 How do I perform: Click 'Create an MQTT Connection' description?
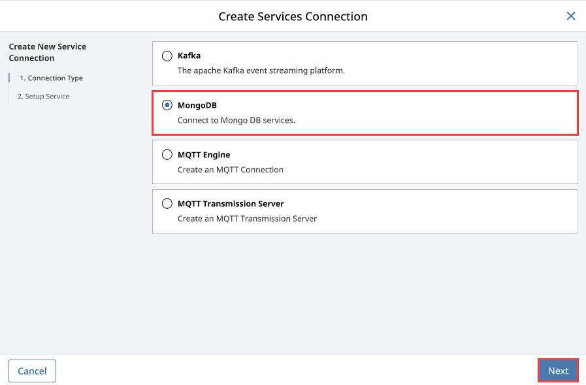(x=230, y=170)
